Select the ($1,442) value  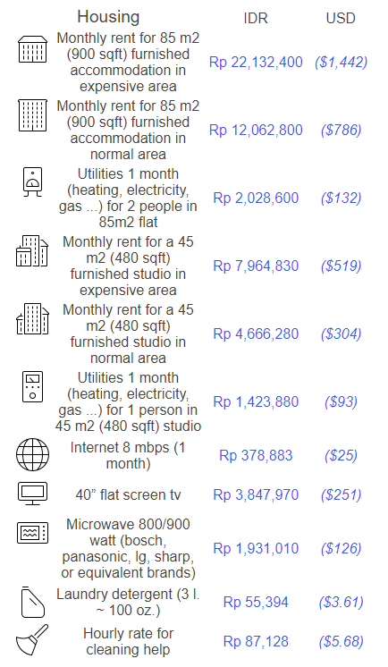341,62
